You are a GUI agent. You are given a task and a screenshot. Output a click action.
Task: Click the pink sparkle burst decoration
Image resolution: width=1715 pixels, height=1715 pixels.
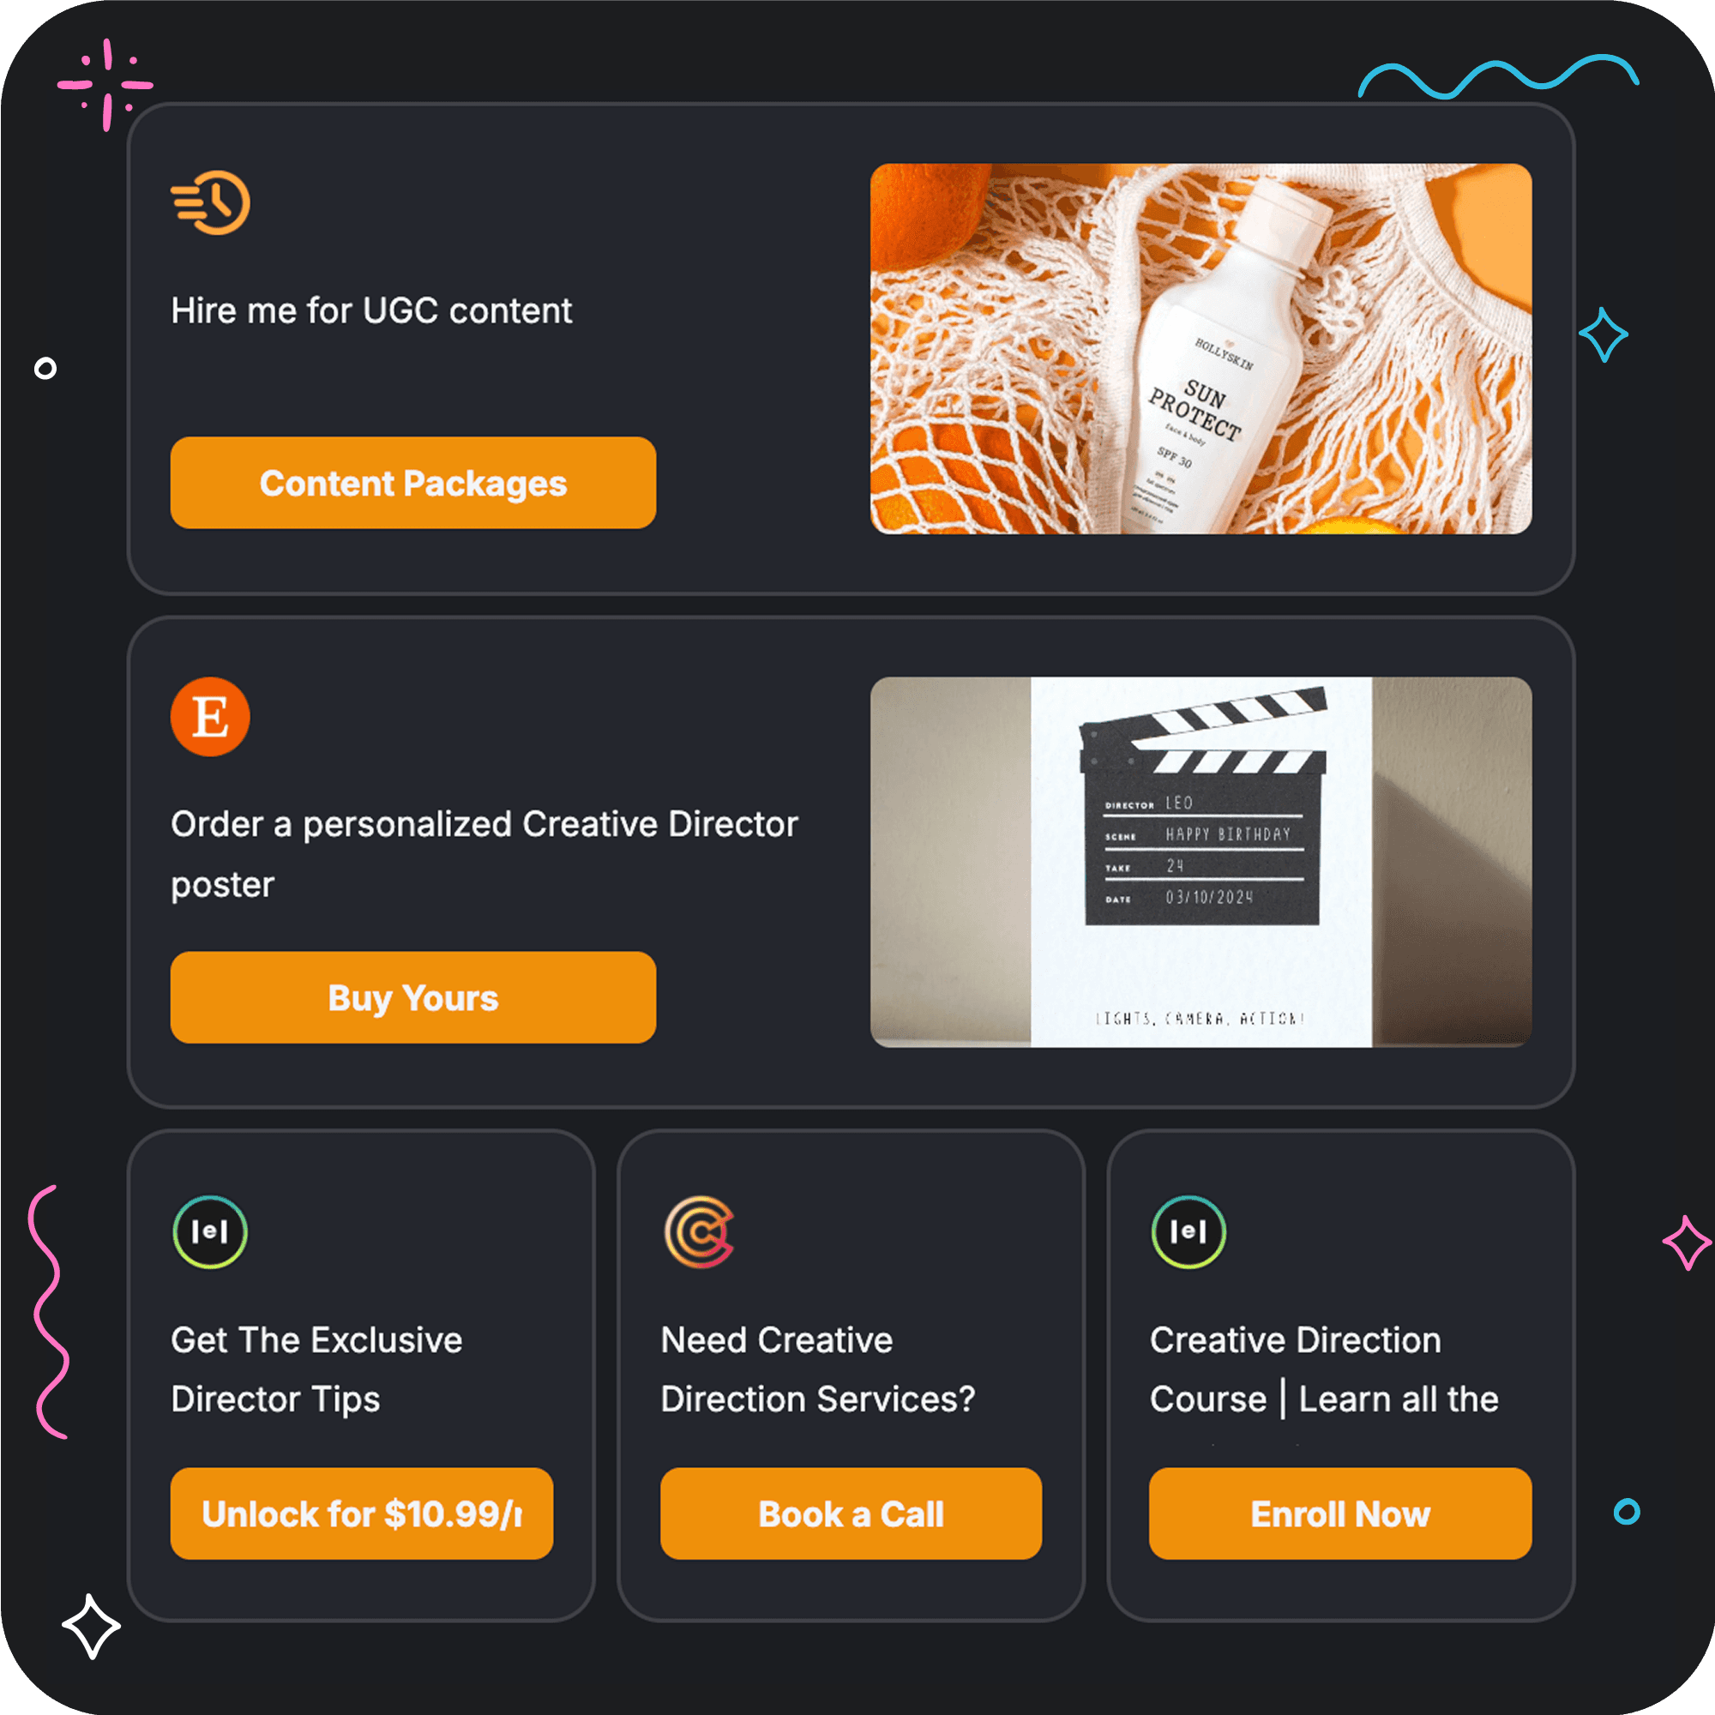[105, 85]
